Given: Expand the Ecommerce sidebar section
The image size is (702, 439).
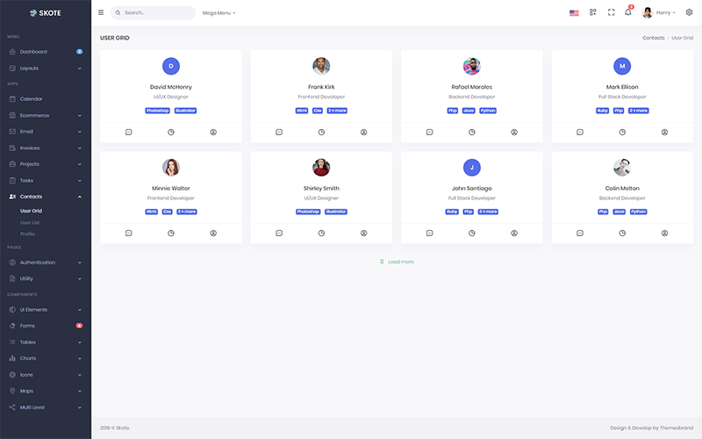Looking at the screenshot, I should pyautogui.click(x=46, y=115).
